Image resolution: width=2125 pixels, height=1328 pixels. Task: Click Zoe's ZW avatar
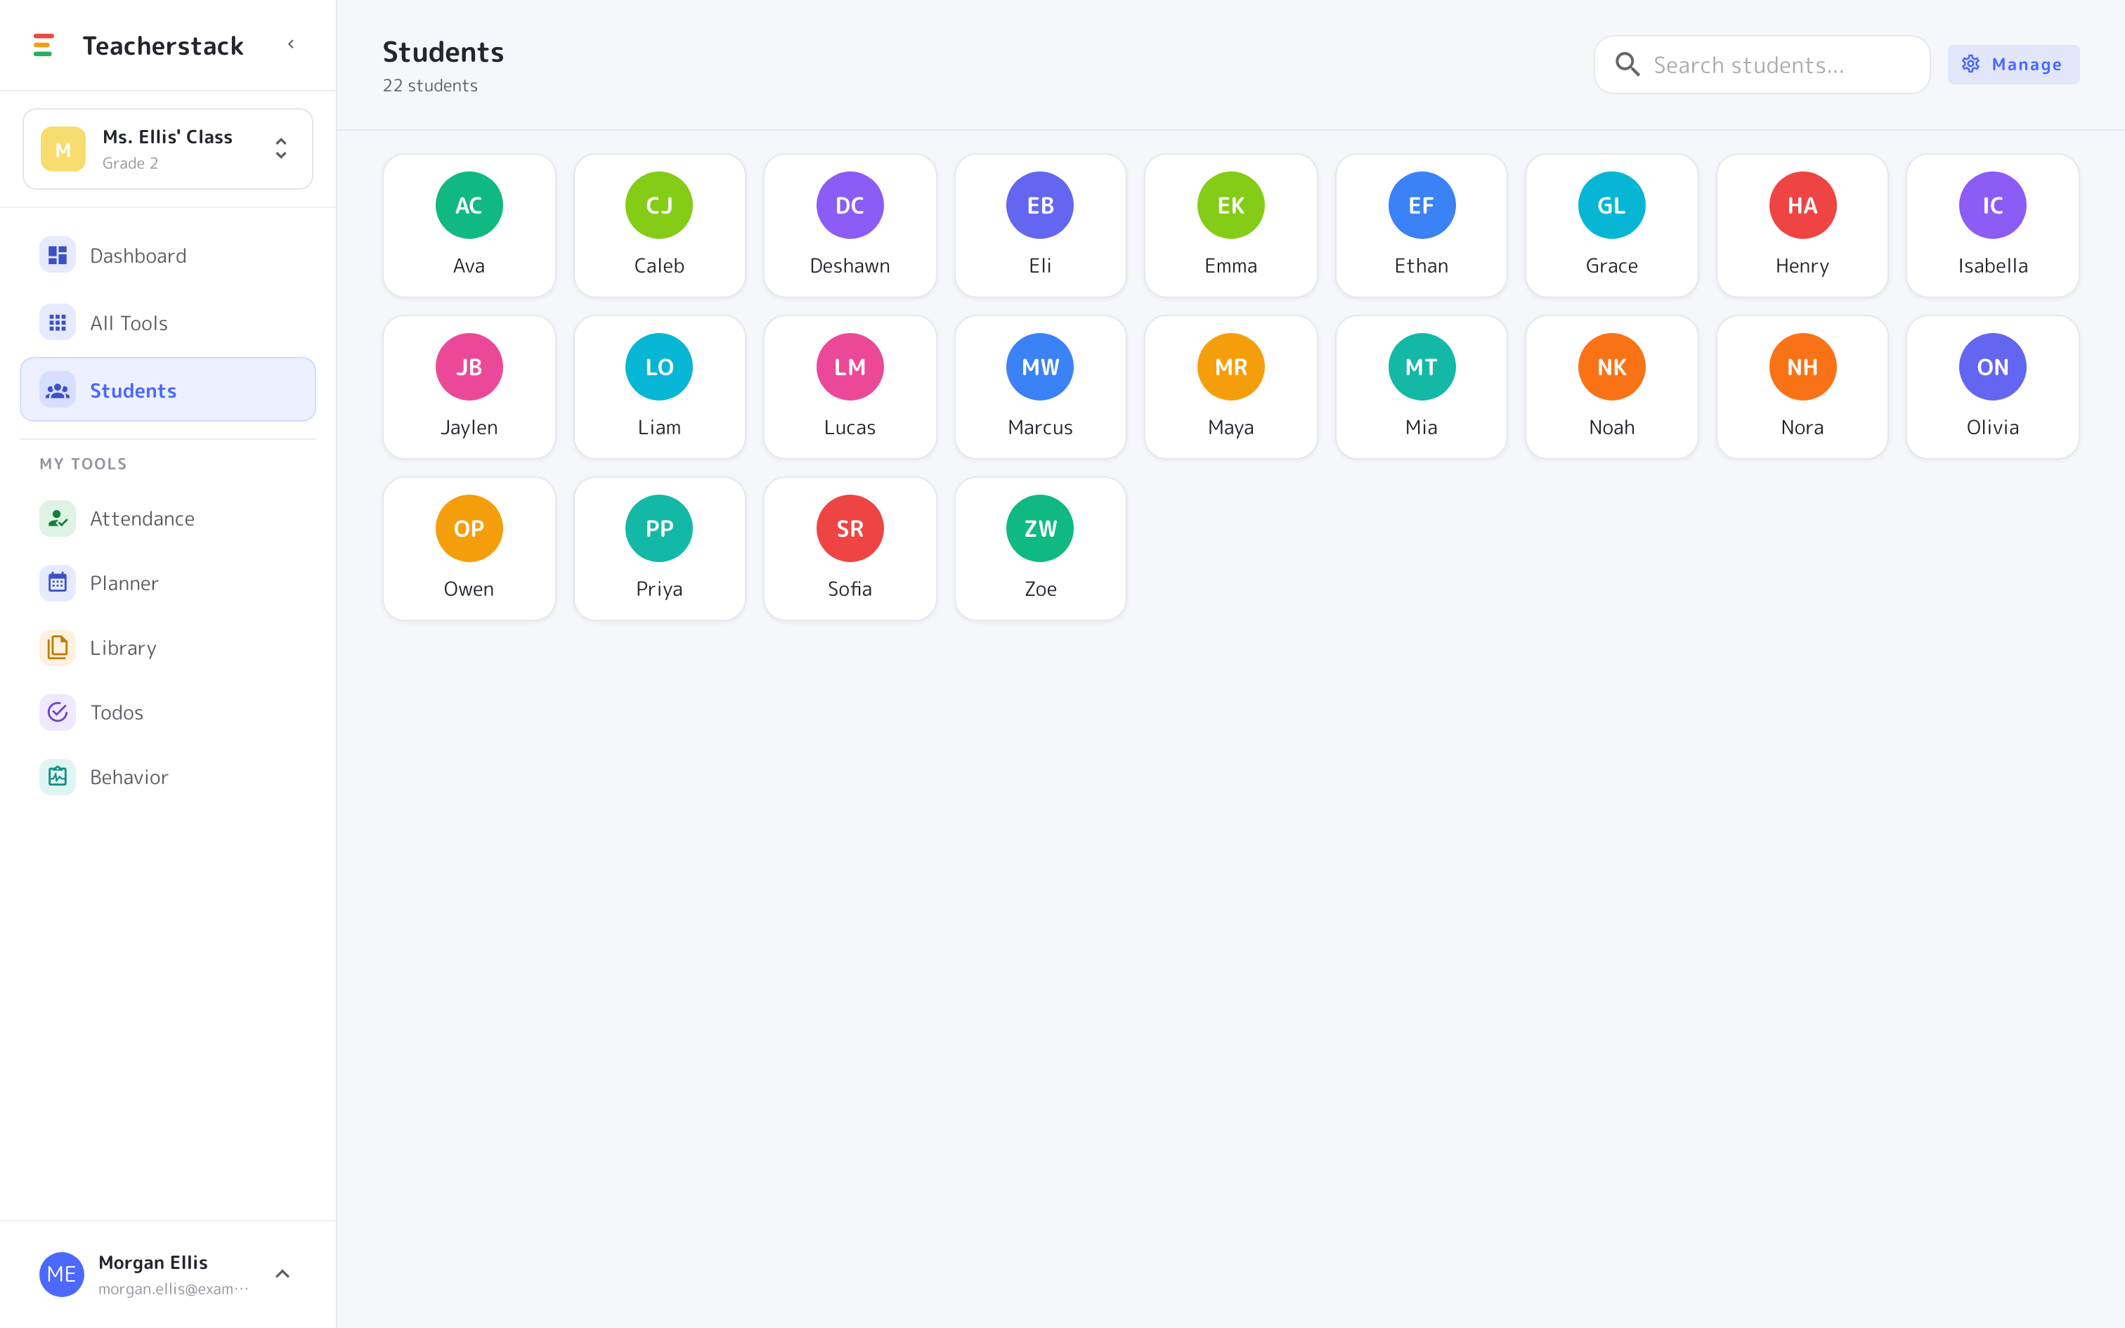tap(1040, 528)
